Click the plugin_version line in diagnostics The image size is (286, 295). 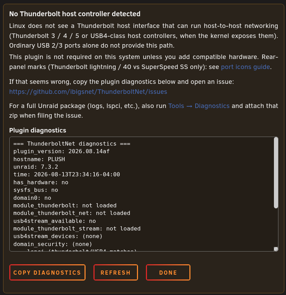click(61, 151)
